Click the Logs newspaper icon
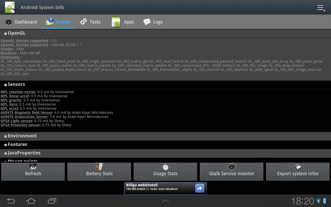331x207 pixels. pyautogui.click(x=147, y=22)
